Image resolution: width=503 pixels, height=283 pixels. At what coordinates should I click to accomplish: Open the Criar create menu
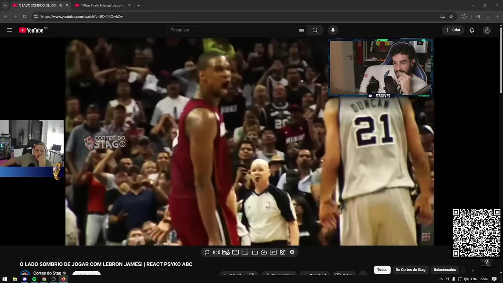click(453, 30)
